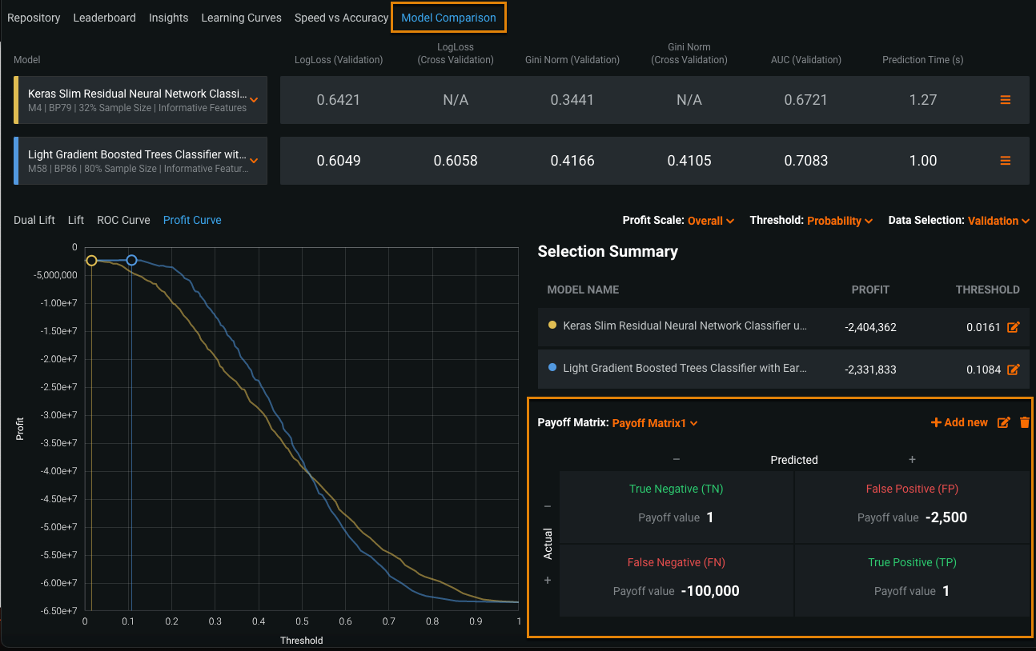Click the yellow threshold marker on chart
This screenshot has height=651, width=1036.
(x=91, y=261)
